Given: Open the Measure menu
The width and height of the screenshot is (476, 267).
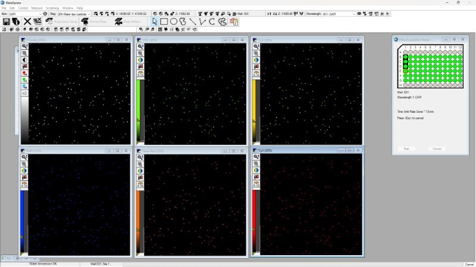Looking at the screenshot, I should [x=37, y=8].
